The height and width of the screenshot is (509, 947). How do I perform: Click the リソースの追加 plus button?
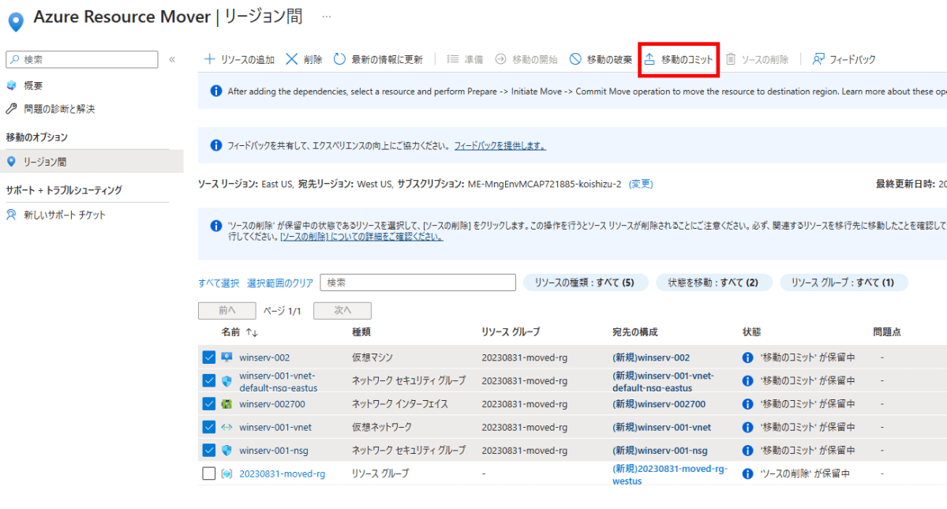click(x=239, y=59)
